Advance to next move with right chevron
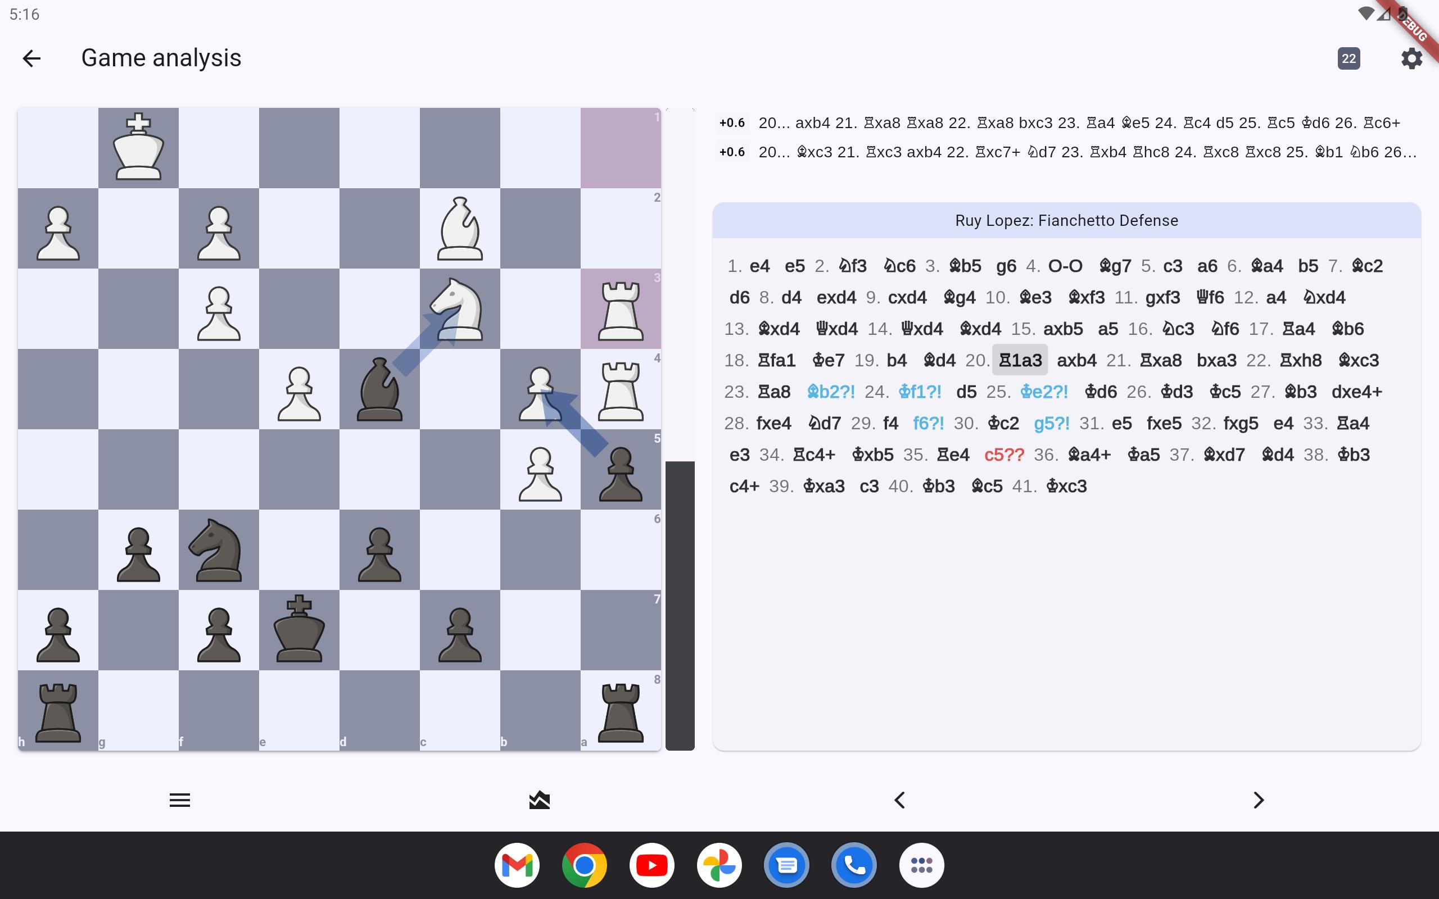 (1259, 800)
